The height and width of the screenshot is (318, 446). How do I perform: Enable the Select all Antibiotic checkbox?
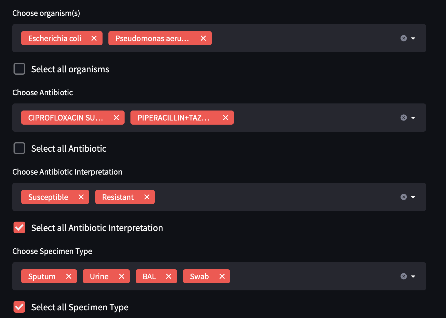(x=19, y=148)
